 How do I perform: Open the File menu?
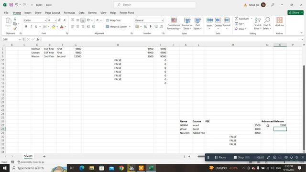tap(6, 13)
